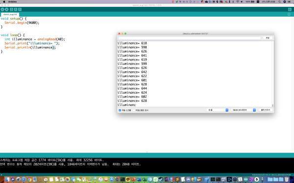
Task: Click the output line 'illuminance= 619'
Action: coord(132,60)
